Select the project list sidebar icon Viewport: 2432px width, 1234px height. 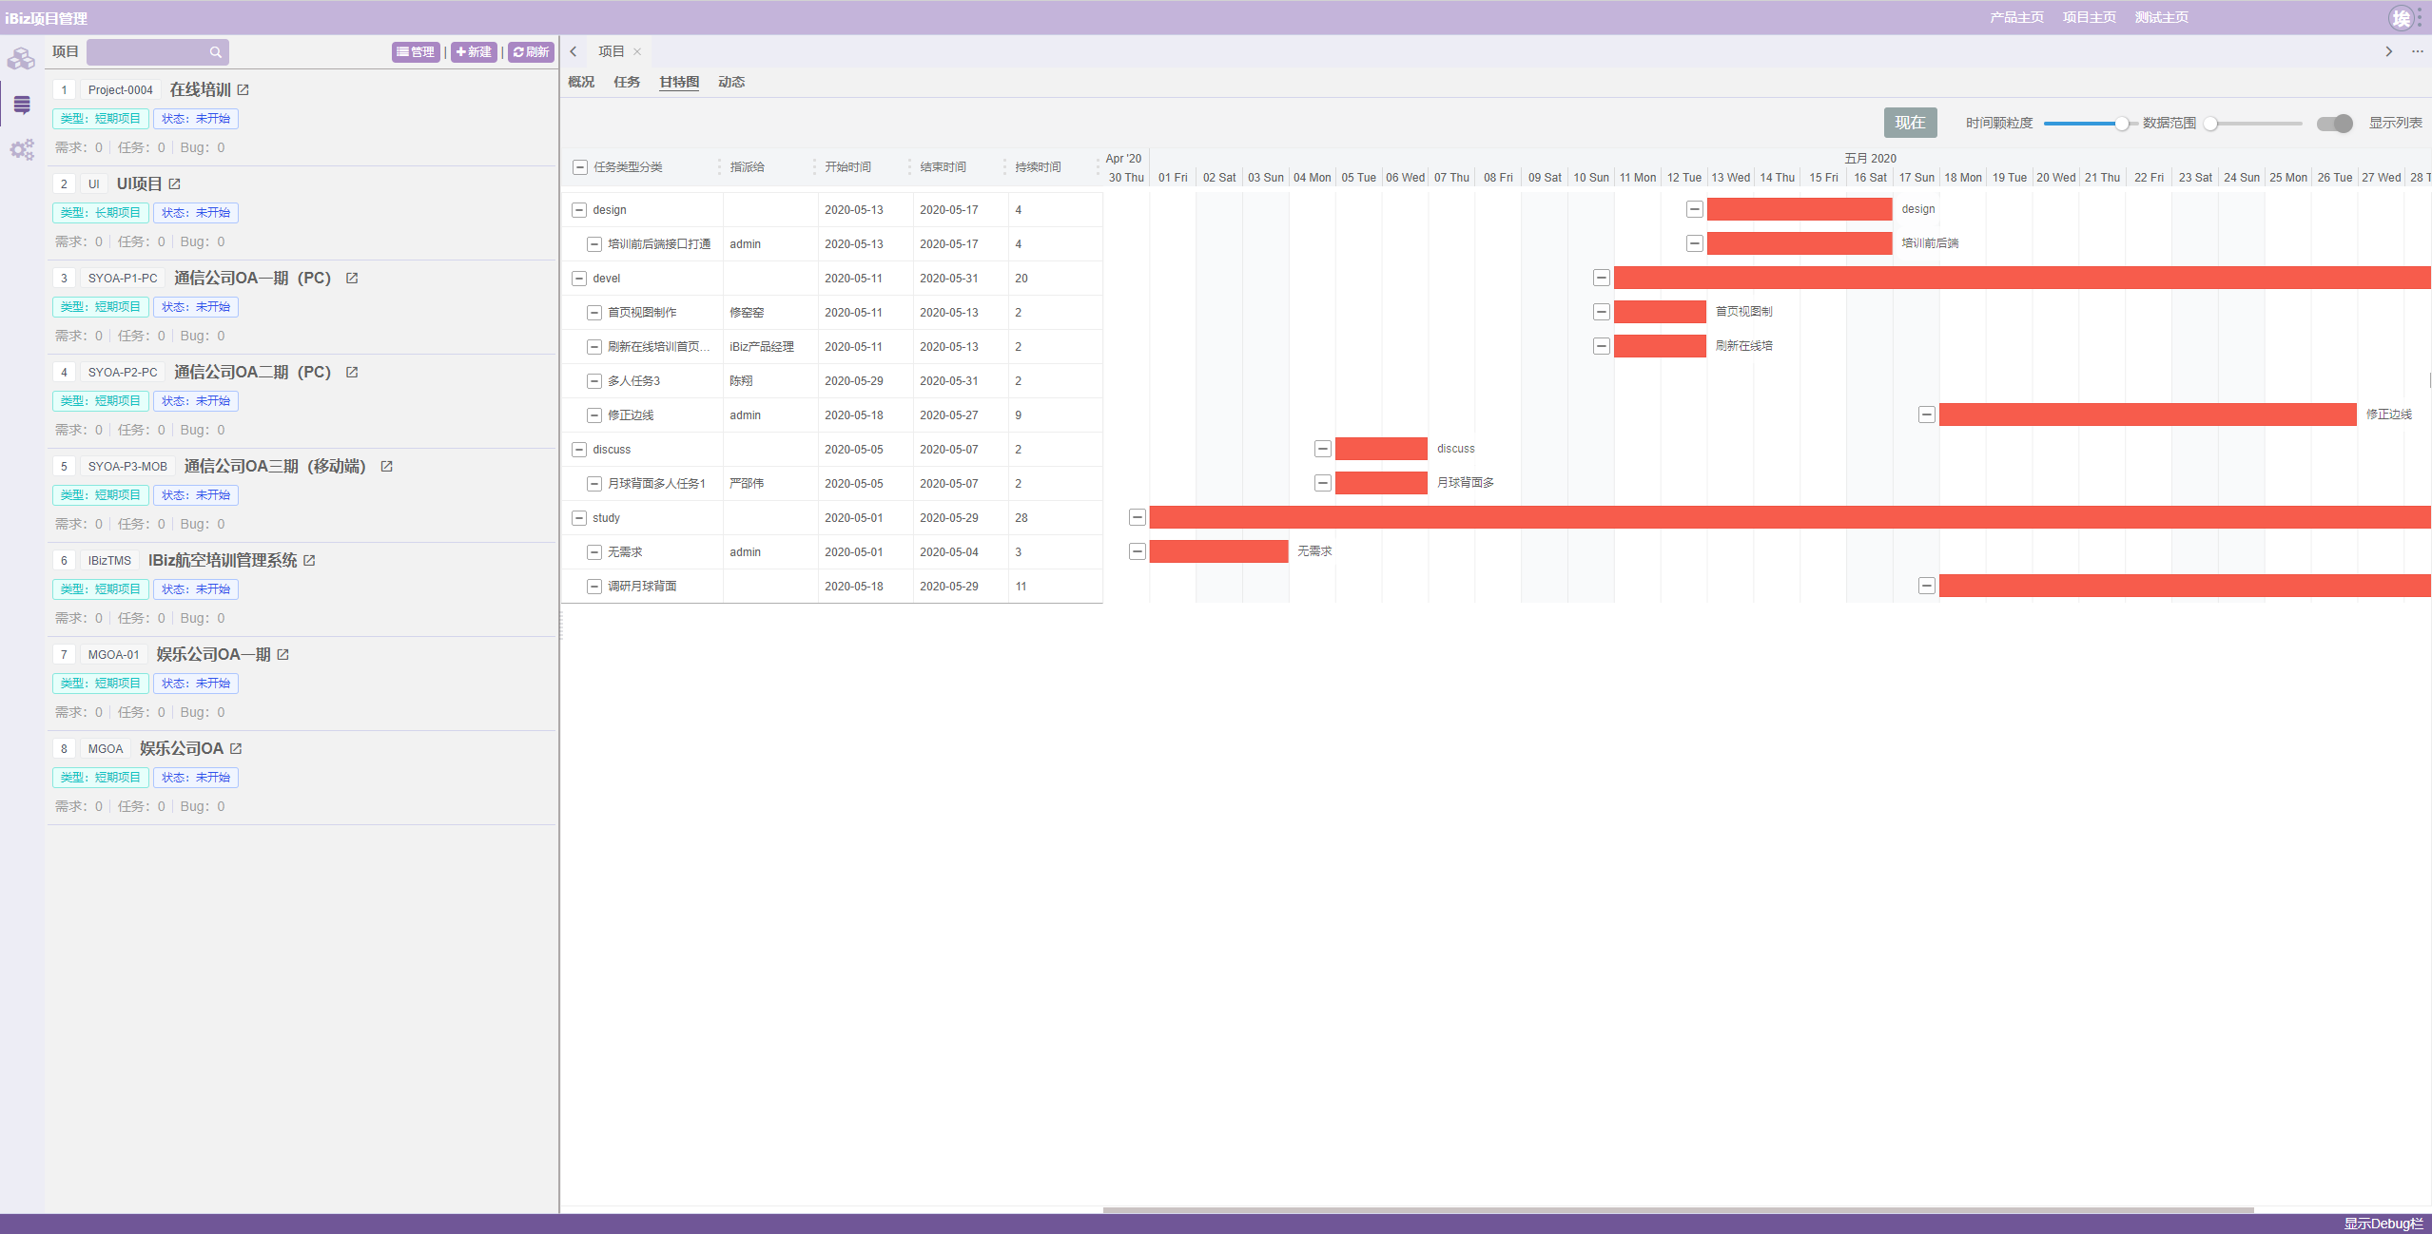point(22,105)
